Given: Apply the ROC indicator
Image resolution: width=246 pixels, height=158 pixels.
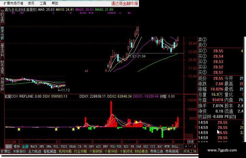Looking at the screenshot, I should (x=160, y=147).
